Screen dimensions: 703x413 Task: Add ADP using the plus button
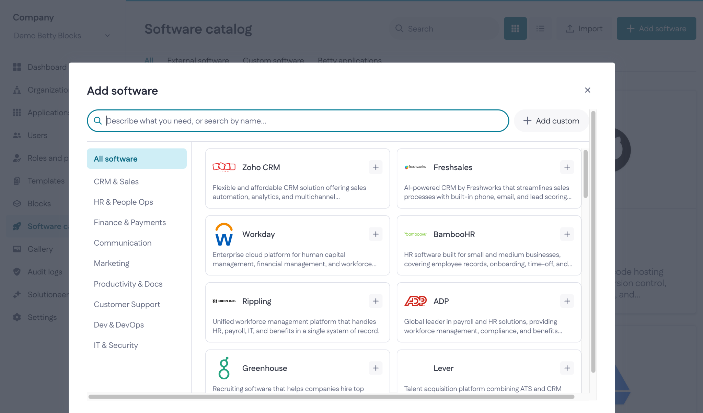[567, 301]
